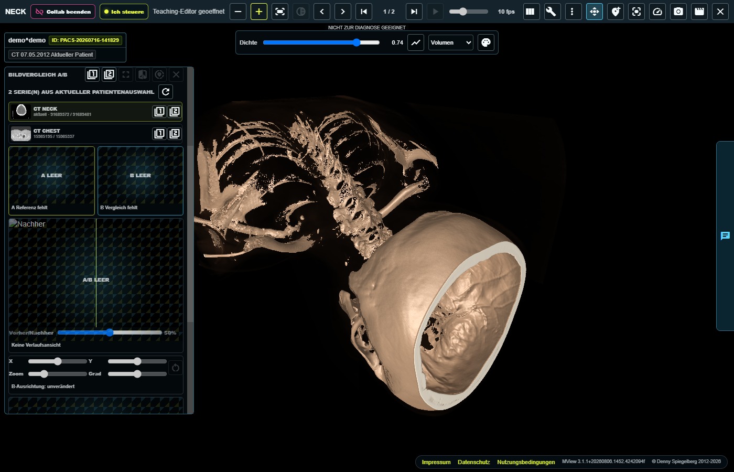734x472 pixels.
Task: Open the Volumen render mode dropdown
Action: (x=451, y=42)
